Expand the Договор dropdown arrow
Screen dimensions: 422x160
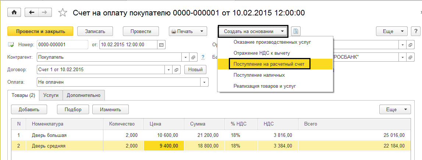click(x=169, y=69)
